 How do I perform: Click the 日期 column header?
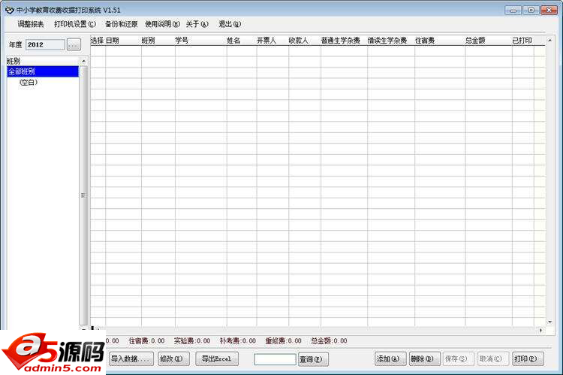(x=123, y=41)
